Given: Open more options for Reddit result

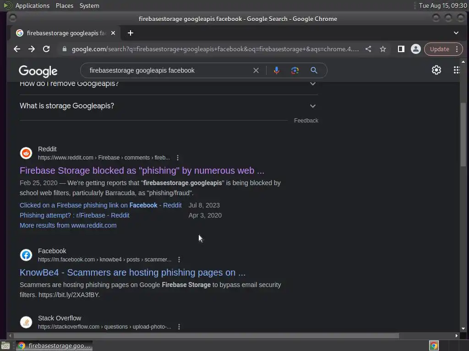Looking at the screenshot, I should coord(178,158).
